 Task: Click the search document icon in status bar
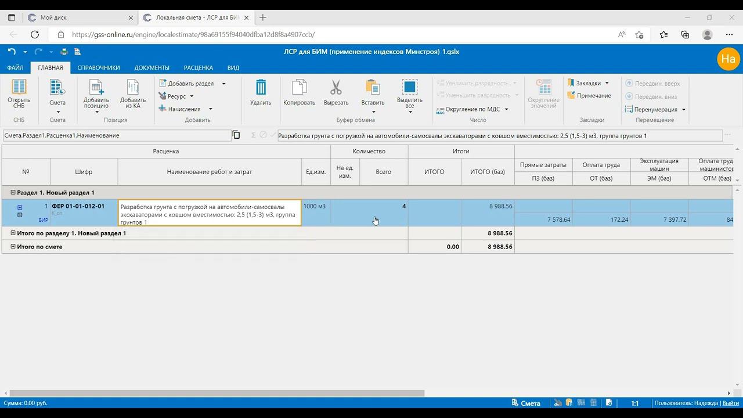(x=608, y=403)
